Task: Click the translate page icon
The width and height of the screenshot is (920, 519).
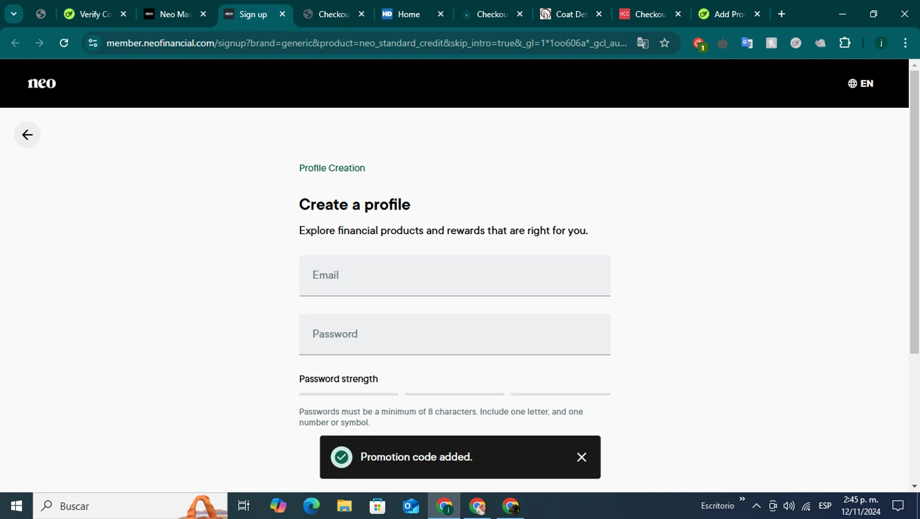Action: (x=643, y=43)
